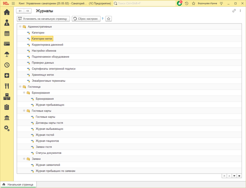Viewport: 246px width, 188px height.
Task: Open the hamburger functions menu
Action: click(x=13, y=3)
